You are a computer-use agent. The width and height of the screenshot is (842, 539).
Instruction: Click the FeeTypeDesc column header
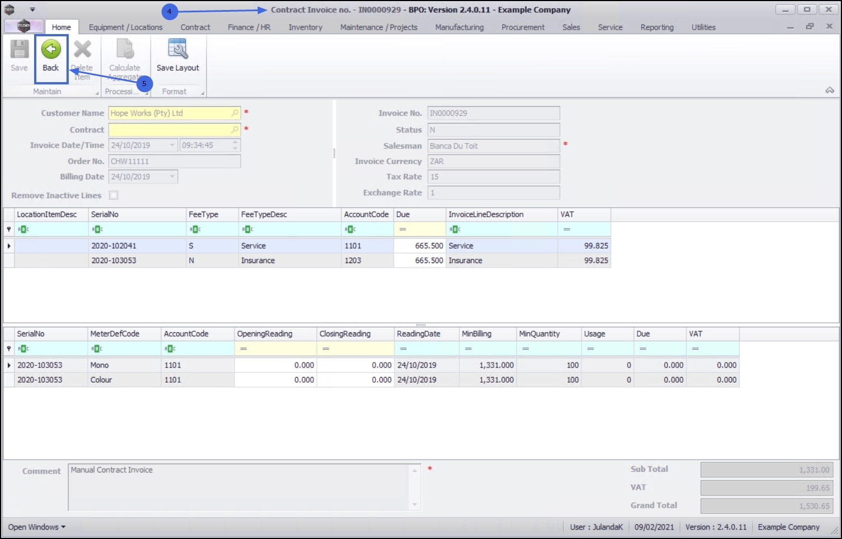290,214
